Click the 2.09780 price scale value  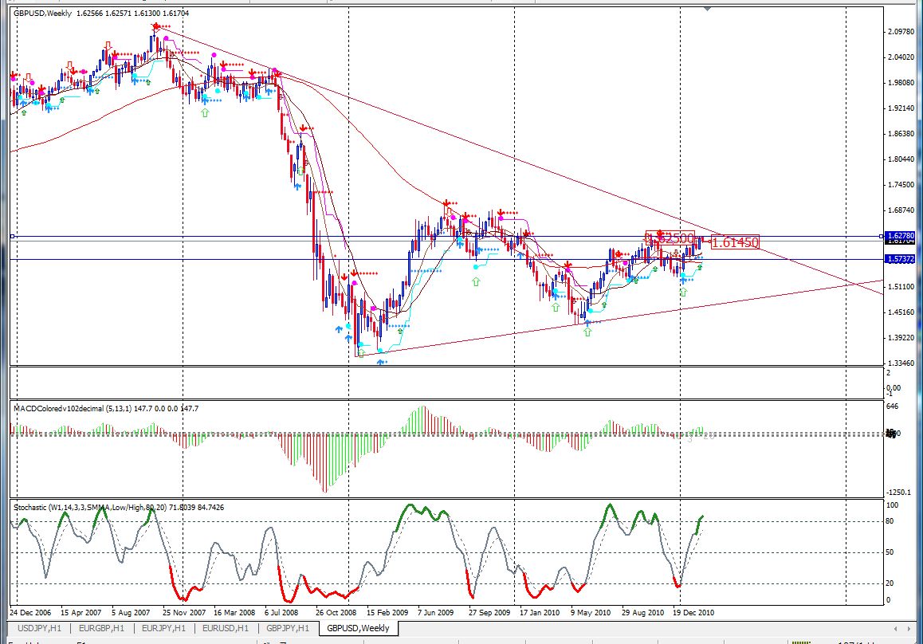point(901,32)
